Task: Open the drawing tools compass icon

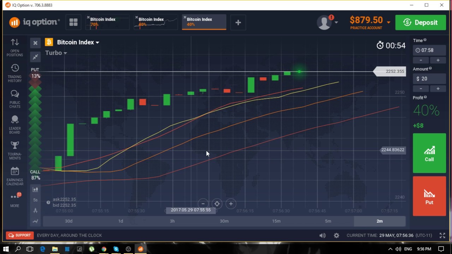Action: pyautogui.click(x=35, y=211)
